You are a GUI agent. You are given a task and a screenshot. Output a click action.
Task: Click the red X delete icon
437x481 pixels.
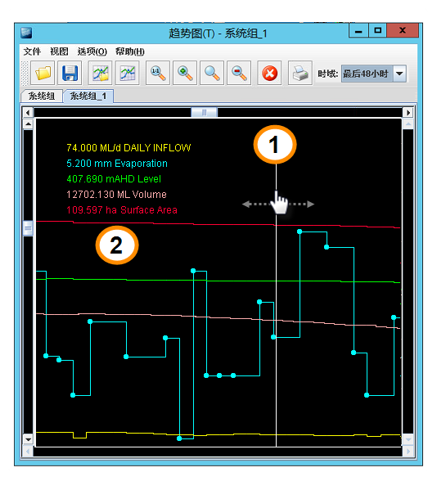[269, 73]
